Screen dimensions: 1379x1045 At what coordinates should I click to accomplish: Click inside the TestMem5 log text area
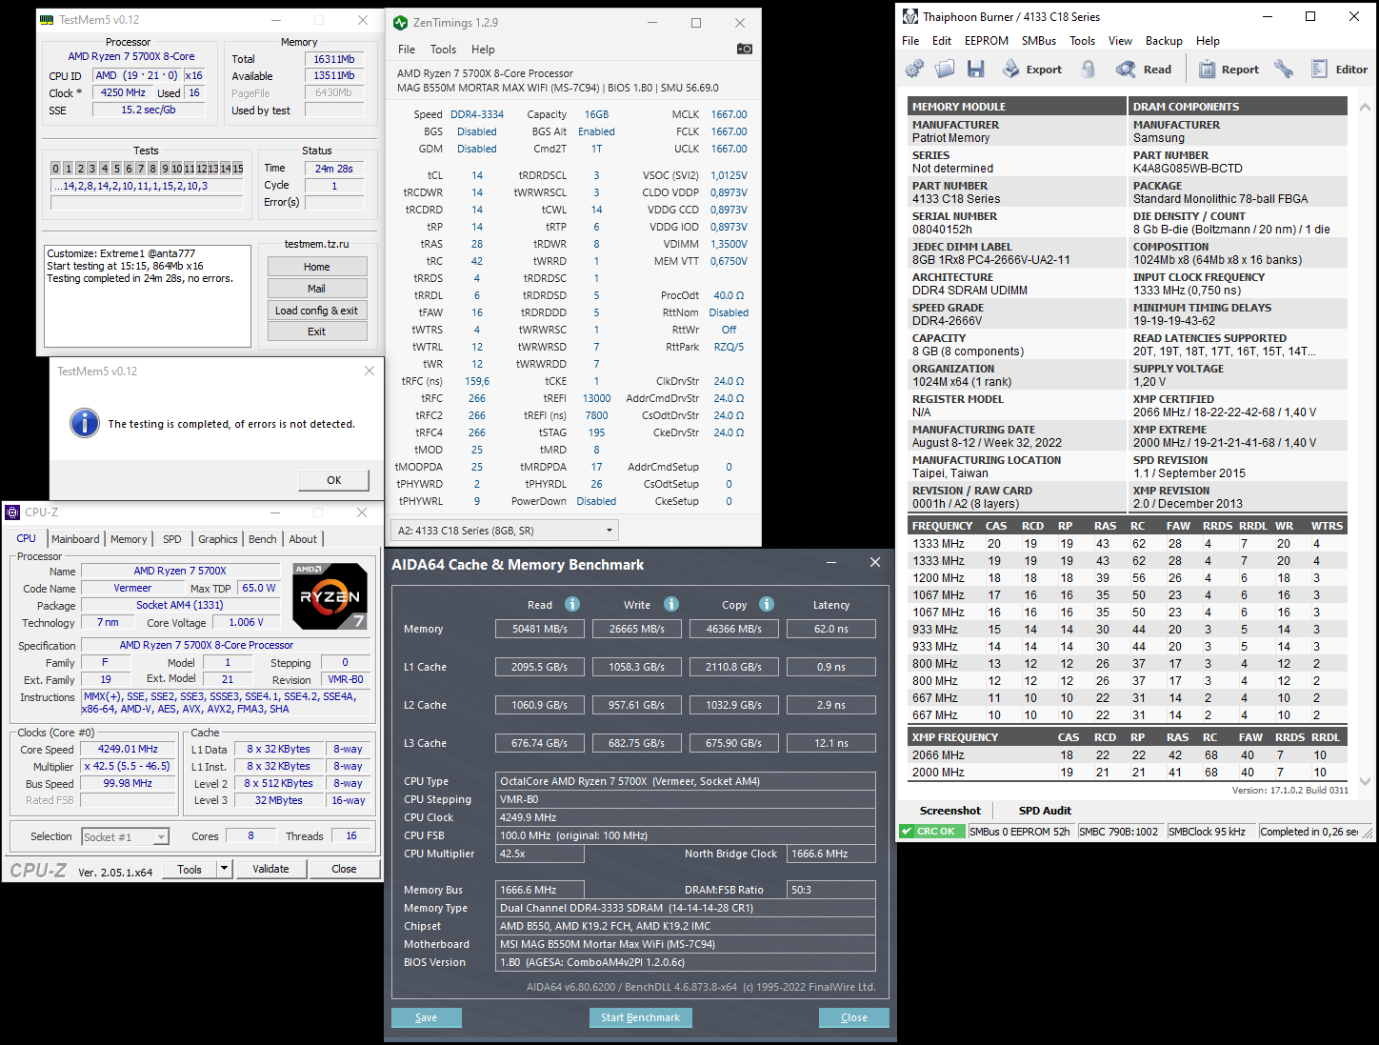[x=148, y=296]
